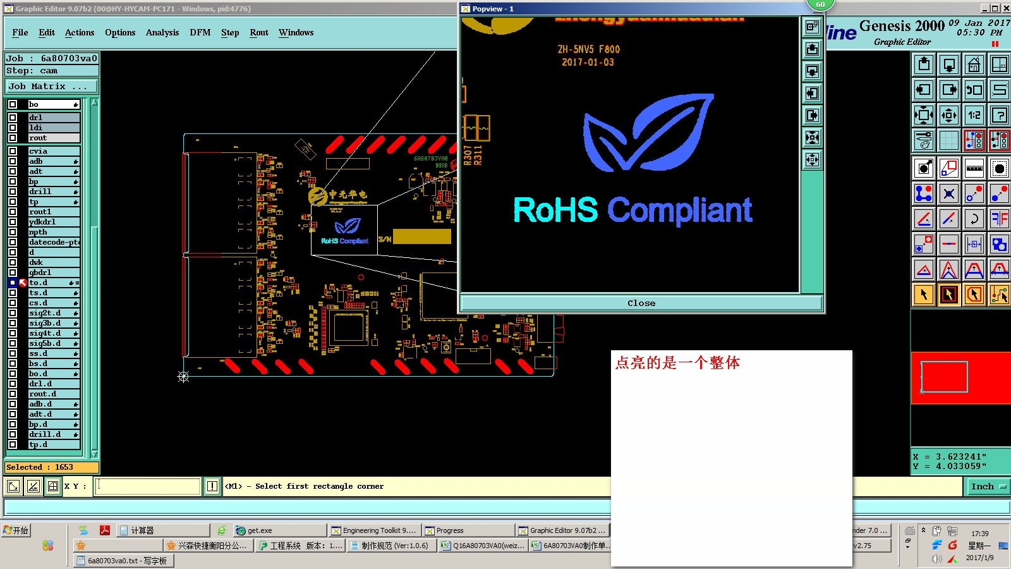Open the tools and palette settings icon
1011x569 pixels.
click(924, 140)
